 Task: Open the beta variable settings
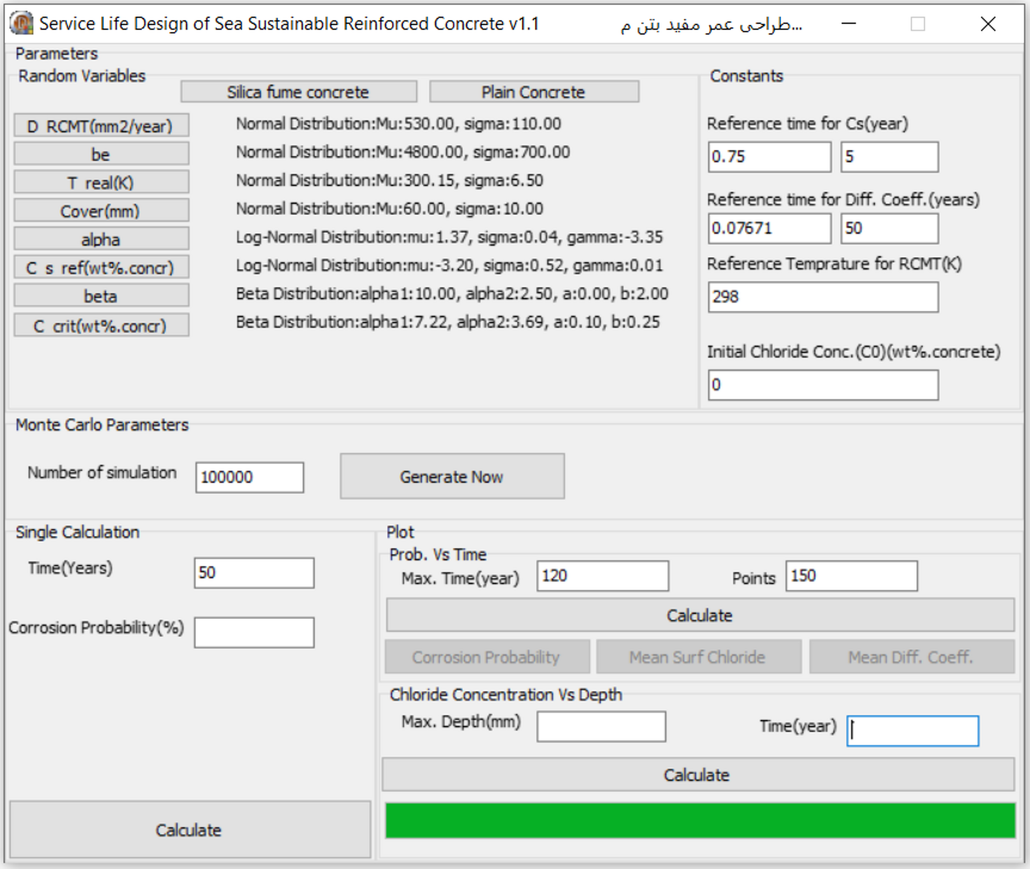[101, 296]
